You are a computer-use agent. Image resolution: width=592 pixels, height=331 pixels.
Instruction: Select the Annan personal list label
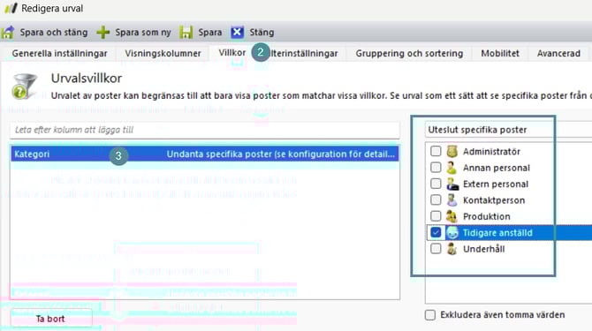coord(497,168)
